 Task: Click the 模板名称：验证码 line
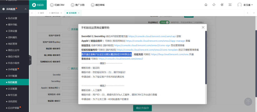click(90, 68)
